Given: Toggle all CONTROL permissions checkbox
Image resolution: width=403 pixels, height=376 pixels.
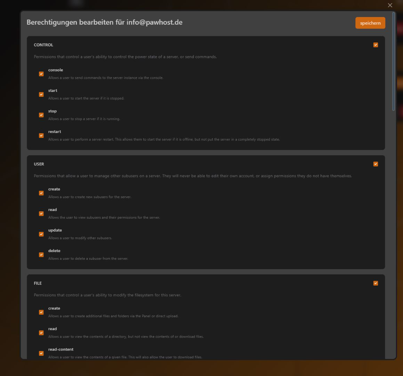Looking at the screenshot, I should click(x=376, y=45).
